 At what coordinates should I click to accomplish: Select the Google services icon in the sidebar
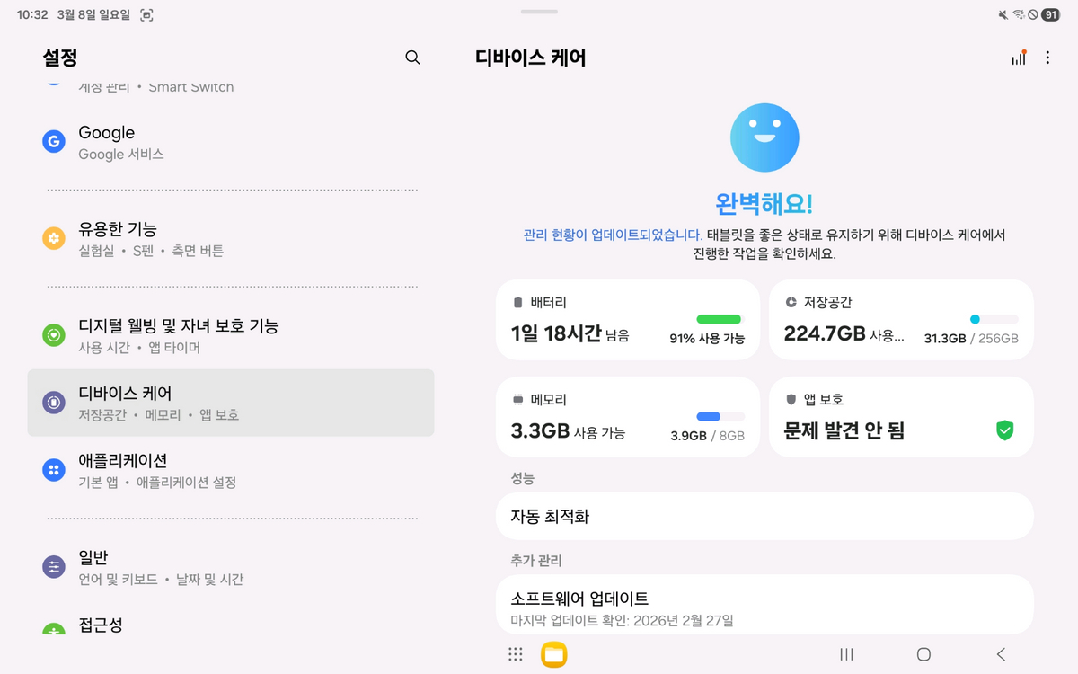click(54, 141)
